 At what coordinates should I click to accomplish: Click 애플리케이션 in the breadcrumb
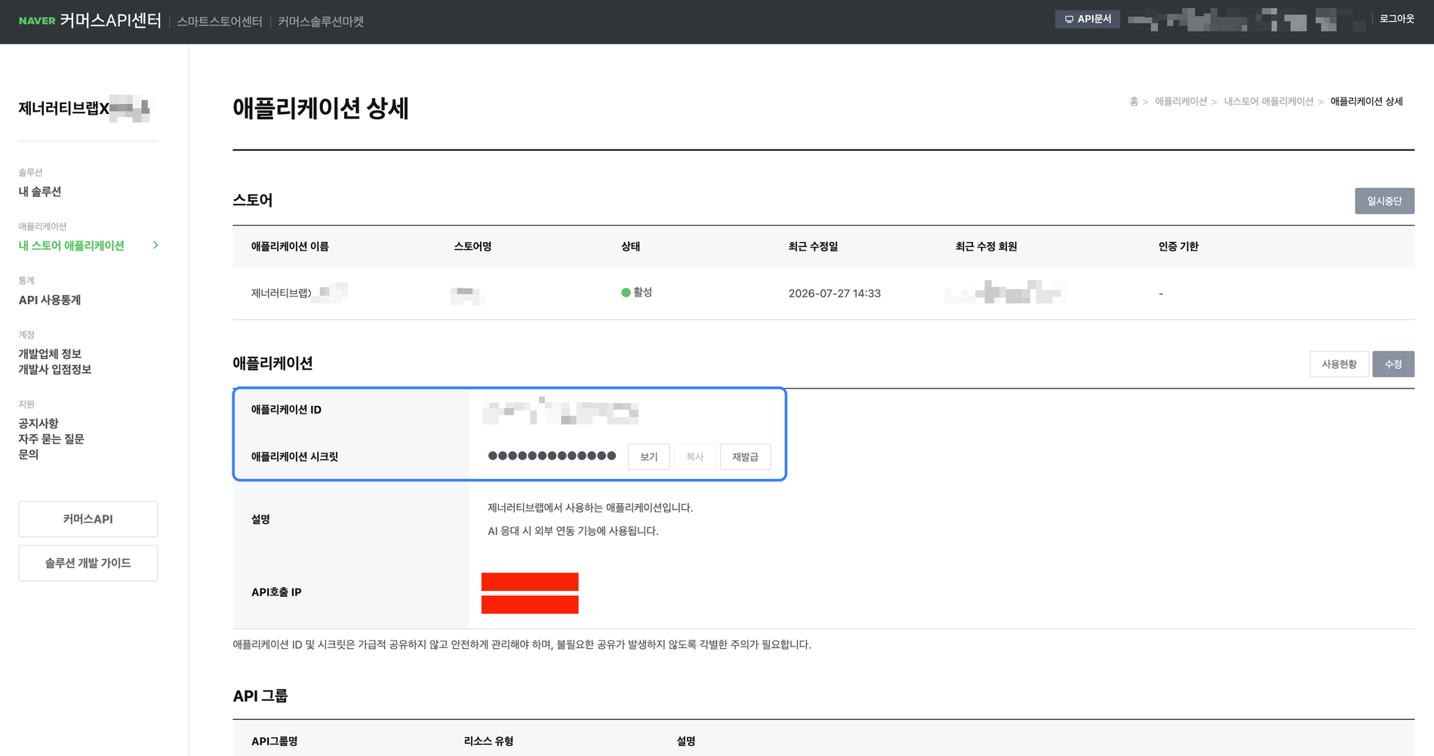tap(1181, 101)
